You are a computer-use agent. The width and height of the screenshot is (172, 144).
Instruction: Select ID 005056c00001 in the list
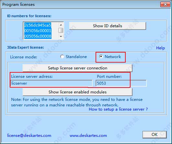tap(38, 30)
